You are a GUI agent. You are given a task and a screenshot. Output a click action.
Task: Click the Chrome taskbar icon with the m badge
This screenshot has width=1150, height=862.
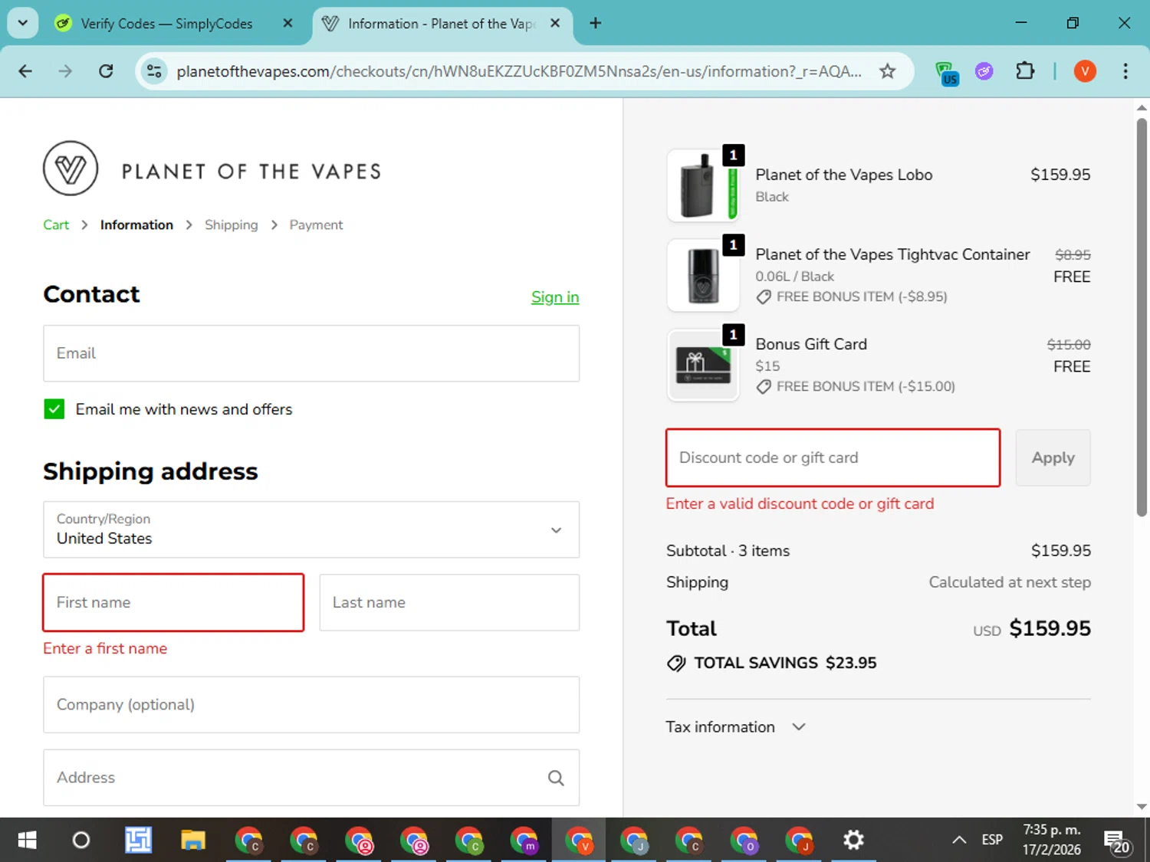point(524,841)
